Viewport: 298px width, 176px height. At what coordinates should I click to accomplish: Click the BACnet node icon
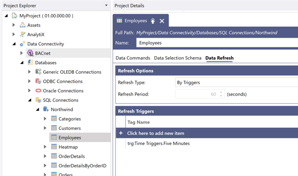click(30, 53)
